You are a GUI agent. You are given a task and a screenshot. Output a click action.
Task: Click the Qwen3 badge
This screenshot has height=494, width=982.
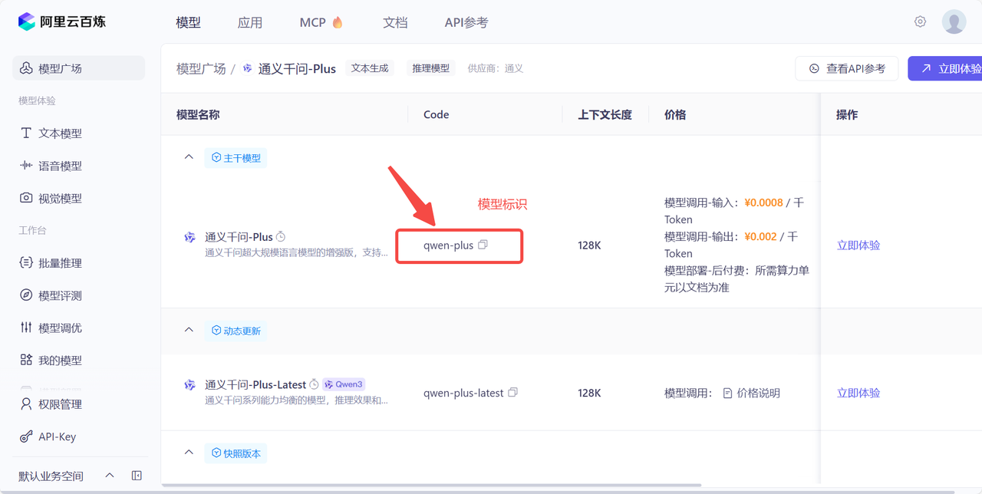[343, 384]
